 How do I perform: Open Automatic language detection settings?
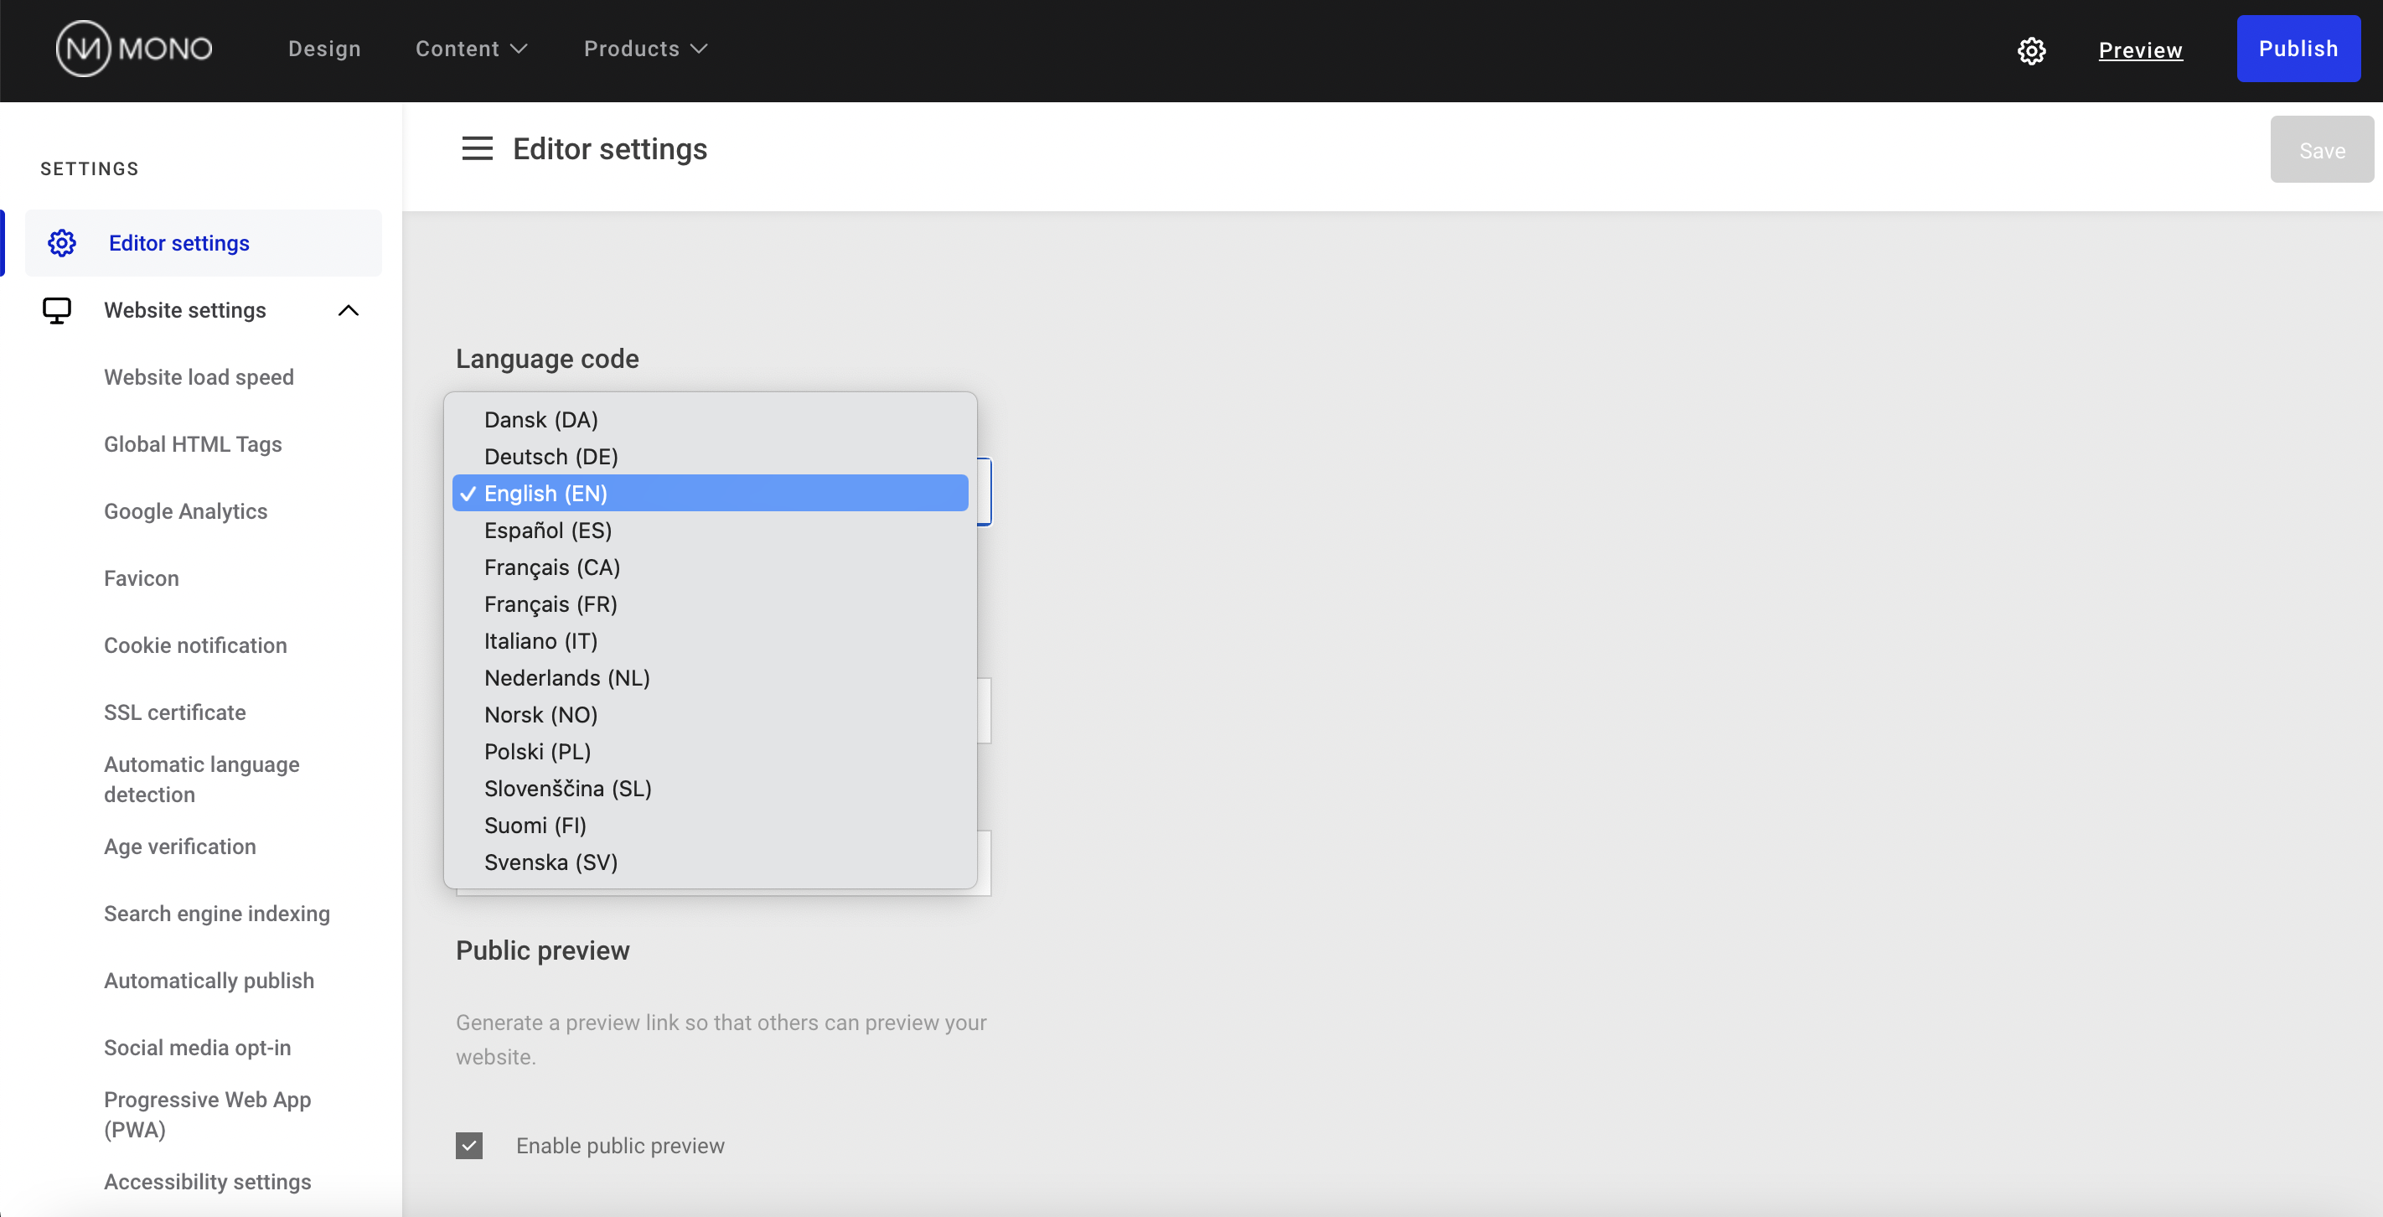tap(202, 779)
